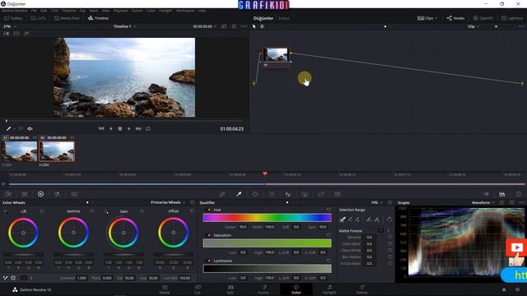
Task: Open the viewer timecode dropdown
Action: point(204,26)
